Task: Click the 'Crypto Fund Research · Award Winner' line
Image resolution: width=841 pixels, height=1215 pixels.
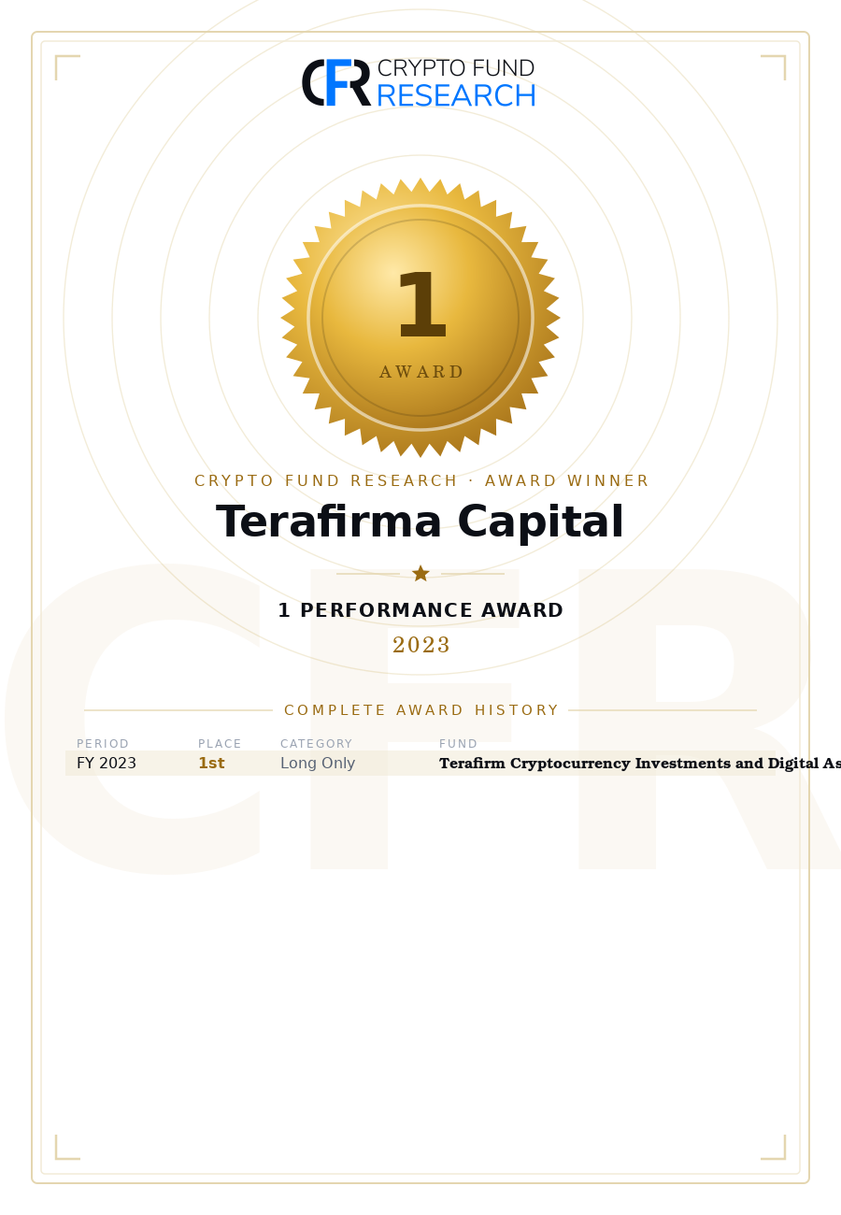Action: point(420,481)
